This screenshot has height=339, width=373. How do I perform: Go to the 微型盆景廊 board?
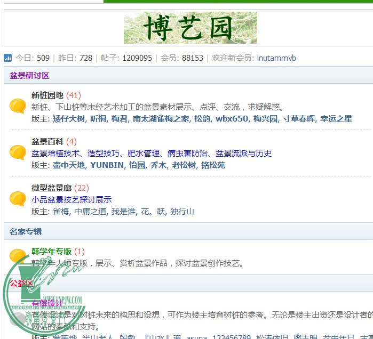(51, 188)
